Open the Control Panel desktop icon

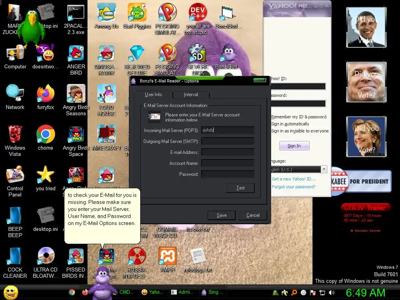tap(15, 181)
